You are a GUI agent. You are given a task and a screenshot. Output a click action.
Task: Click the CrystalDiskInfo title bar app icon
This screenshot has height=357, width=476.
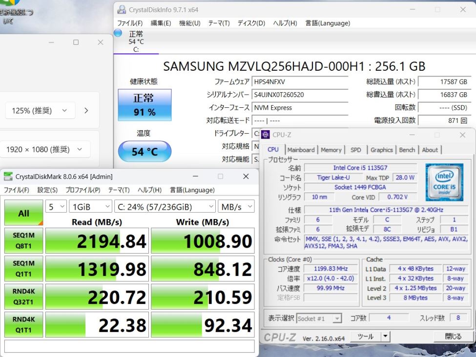122,10
